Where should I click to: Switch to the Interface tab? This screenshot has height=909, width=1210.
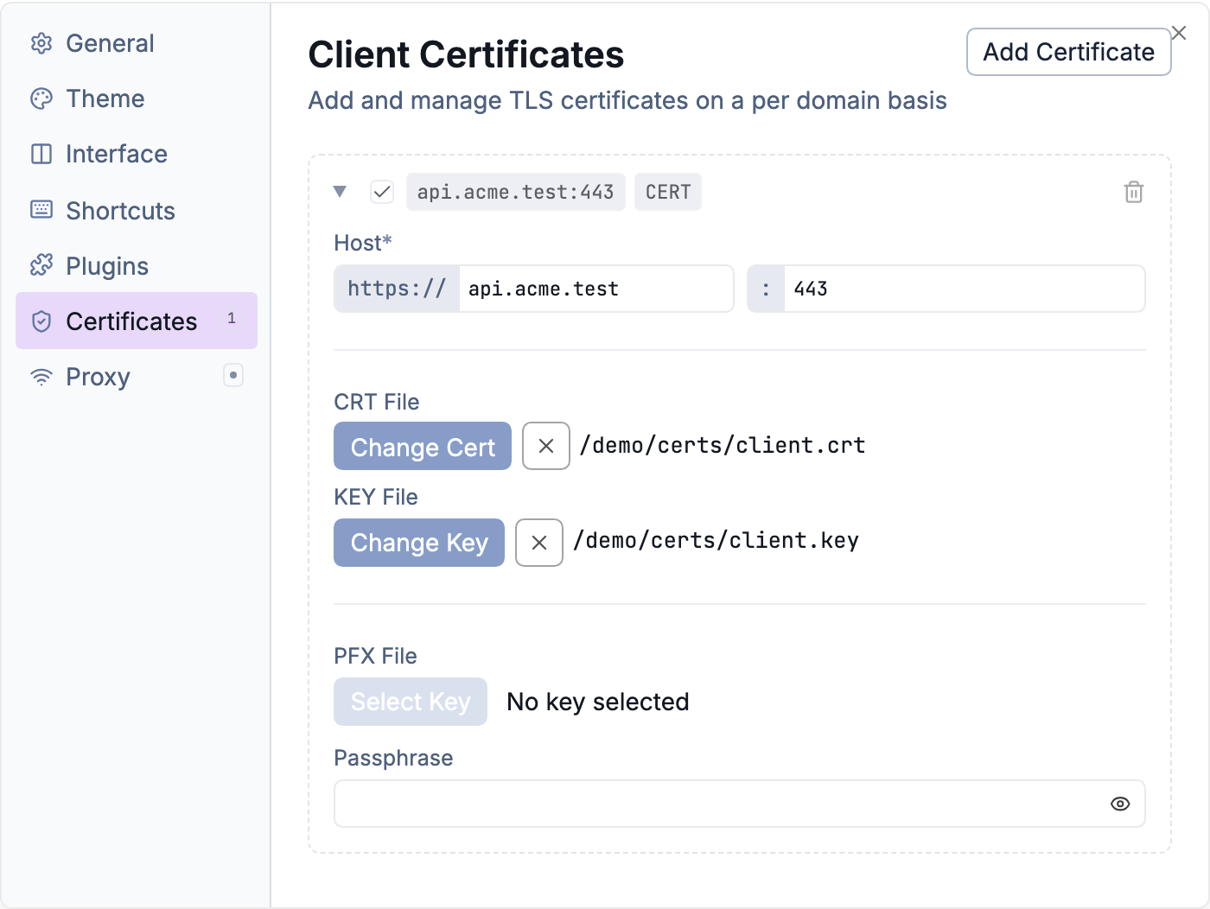tap(137, 154)
